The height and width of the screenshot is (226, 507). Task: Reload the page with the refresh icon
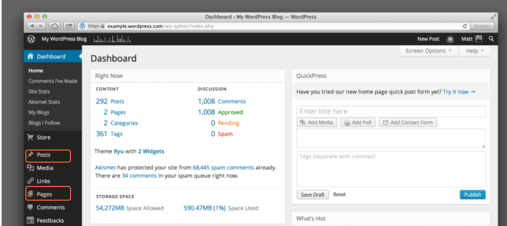[465, 26]
